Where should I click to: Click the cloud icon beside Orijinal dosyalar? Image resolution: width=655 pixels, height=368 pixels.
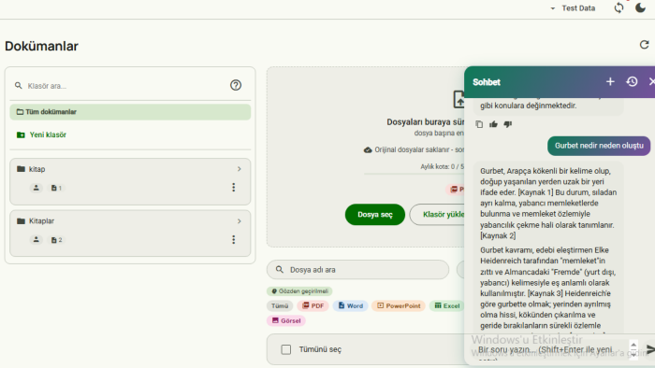coord(368,149)
